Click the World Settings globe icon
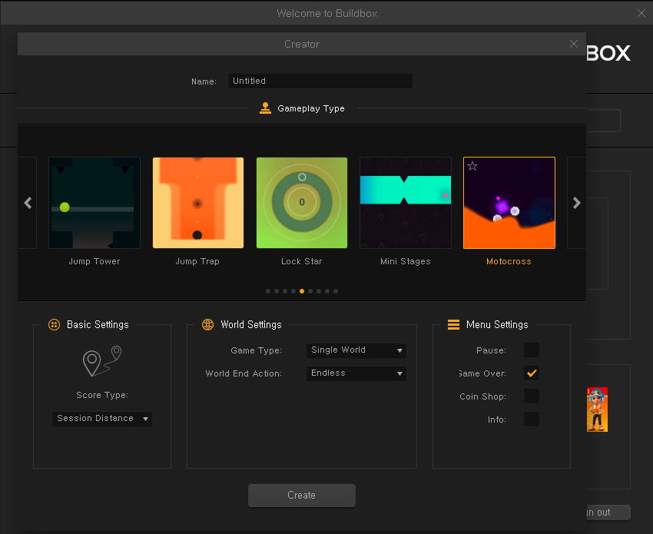 tap(208, 324)
